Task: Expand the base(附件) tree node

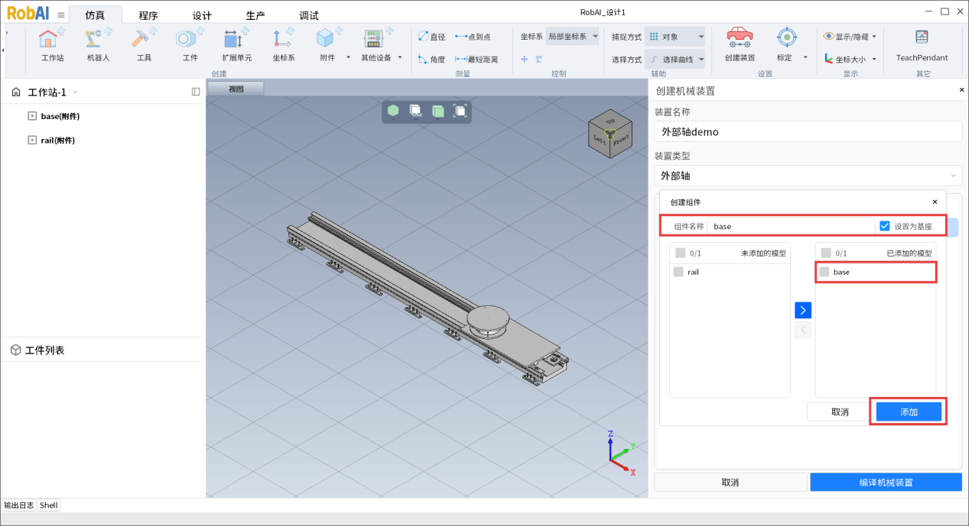Action: [x=31, y=116]
